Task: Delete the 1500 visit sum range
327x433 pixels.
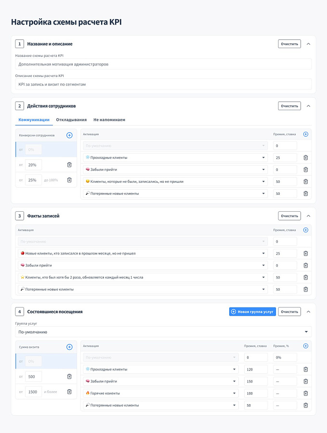Action: pyautogui.click(x=69, y=392)
